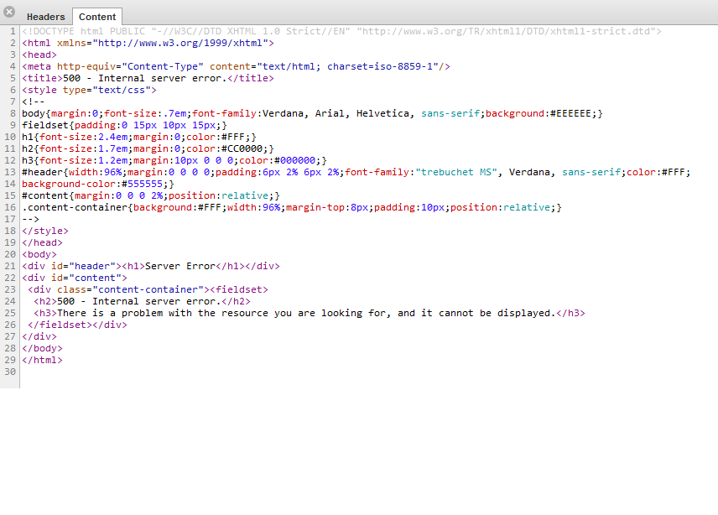
Task: Click the closing </style> tag line
Action: tap(45, 231)
